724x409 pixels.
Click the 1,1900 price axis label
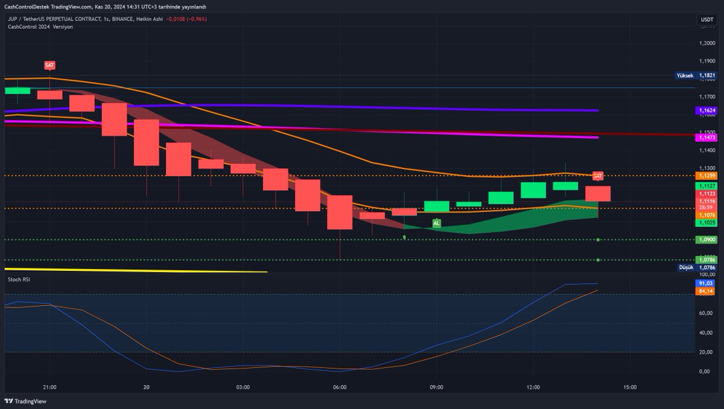707,62
